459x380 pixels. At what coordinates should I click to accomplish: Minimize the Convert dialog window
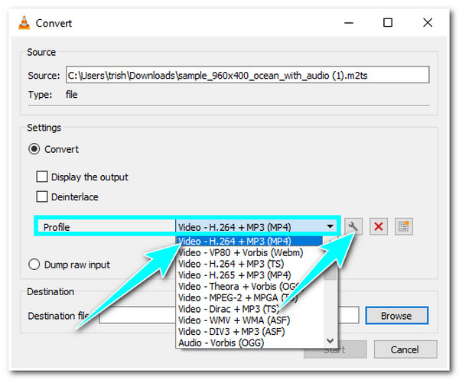tap(349, 23)
